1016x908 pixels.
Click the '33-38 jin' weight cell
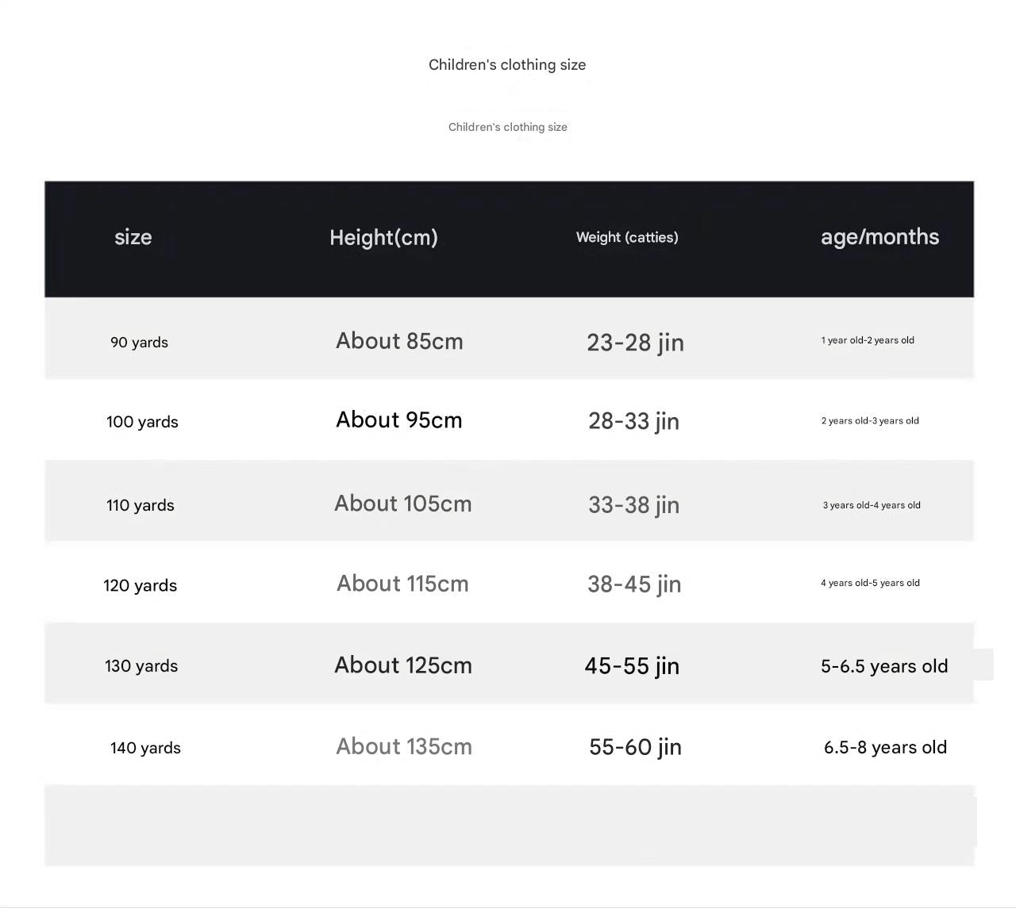coord(633,505)
